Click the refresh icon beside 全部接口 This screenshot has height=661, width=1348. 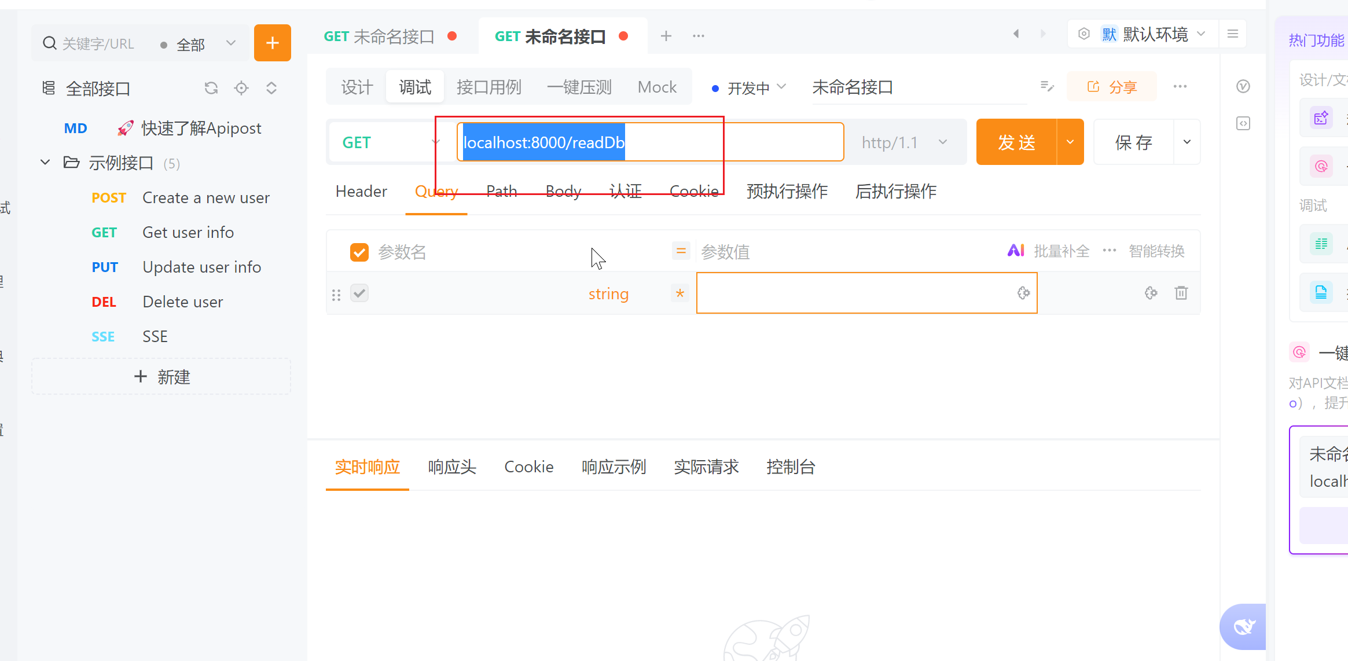[x=211, y=88]
